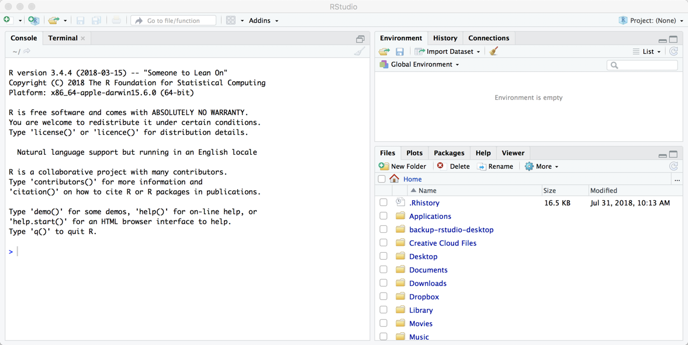This screenshot has height=345, width=688.
Task: Select the Documents folder checkbox
Action: (383, 270)
